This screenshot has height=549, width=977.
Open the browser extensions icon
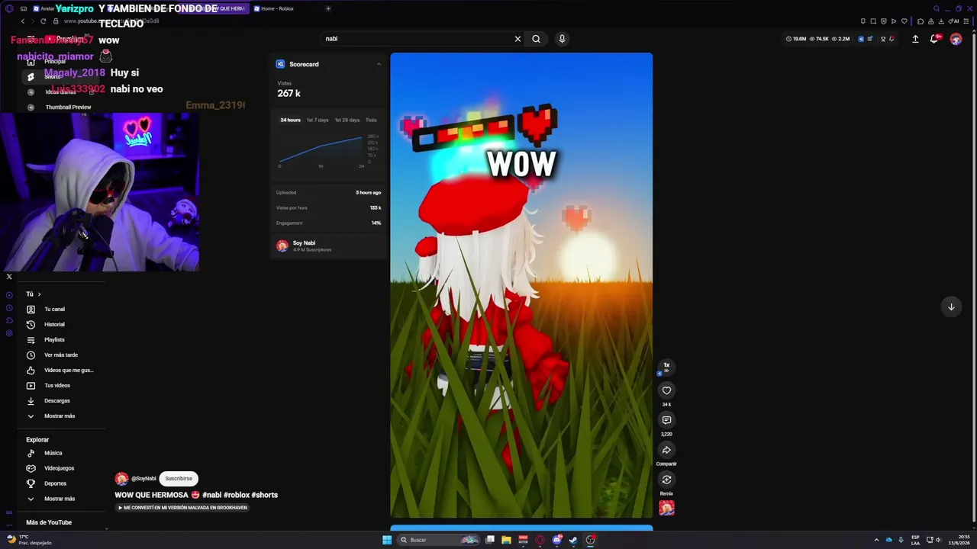(x=921, y=21)
